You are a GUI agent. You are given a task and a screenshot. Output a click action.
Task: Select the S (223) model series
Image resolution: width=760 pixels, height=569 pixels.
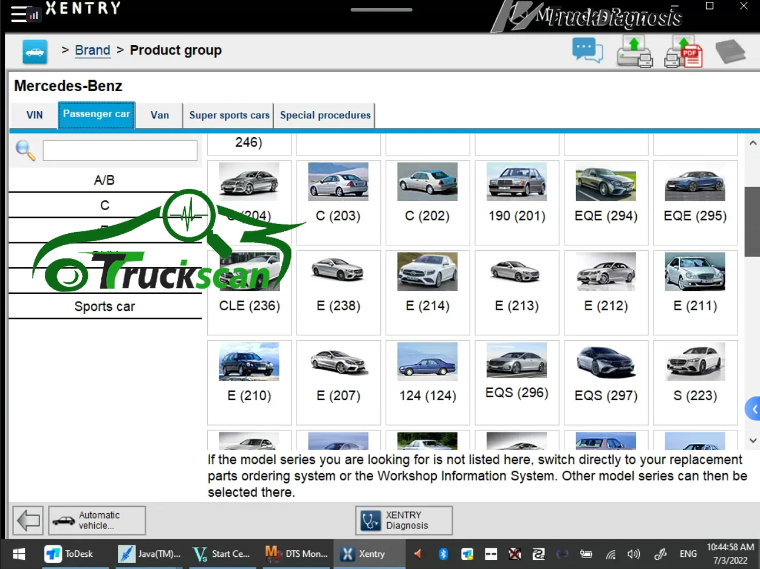696,383
